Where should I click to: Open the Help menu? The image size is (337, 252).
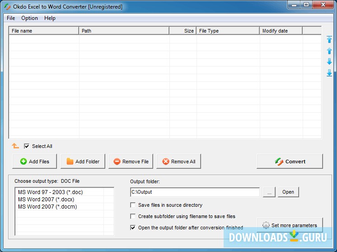(50, 18)
